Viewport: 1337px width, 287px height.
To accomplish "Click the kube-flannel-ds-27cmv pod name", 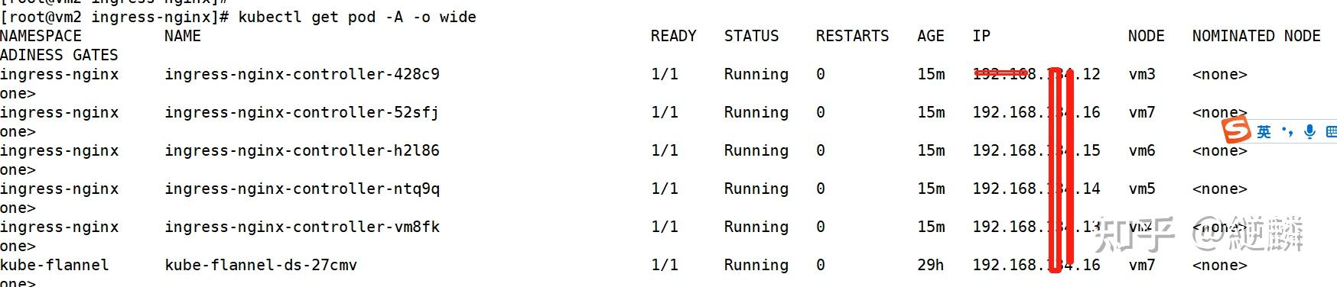I will coord(261,265).
